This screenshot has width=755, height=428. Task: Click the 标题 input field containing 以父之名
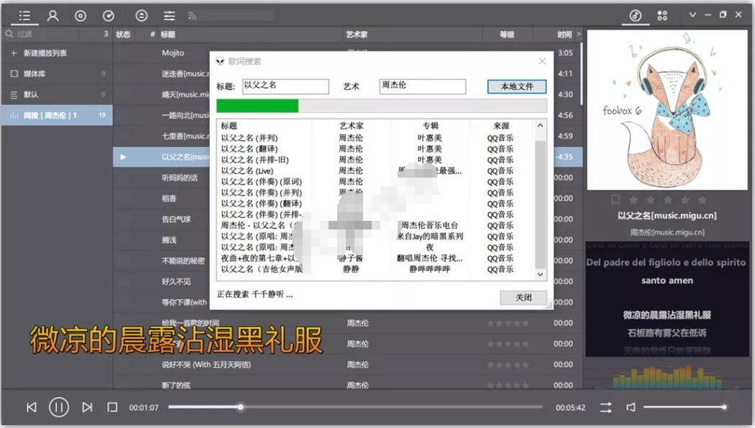[285, 86]
